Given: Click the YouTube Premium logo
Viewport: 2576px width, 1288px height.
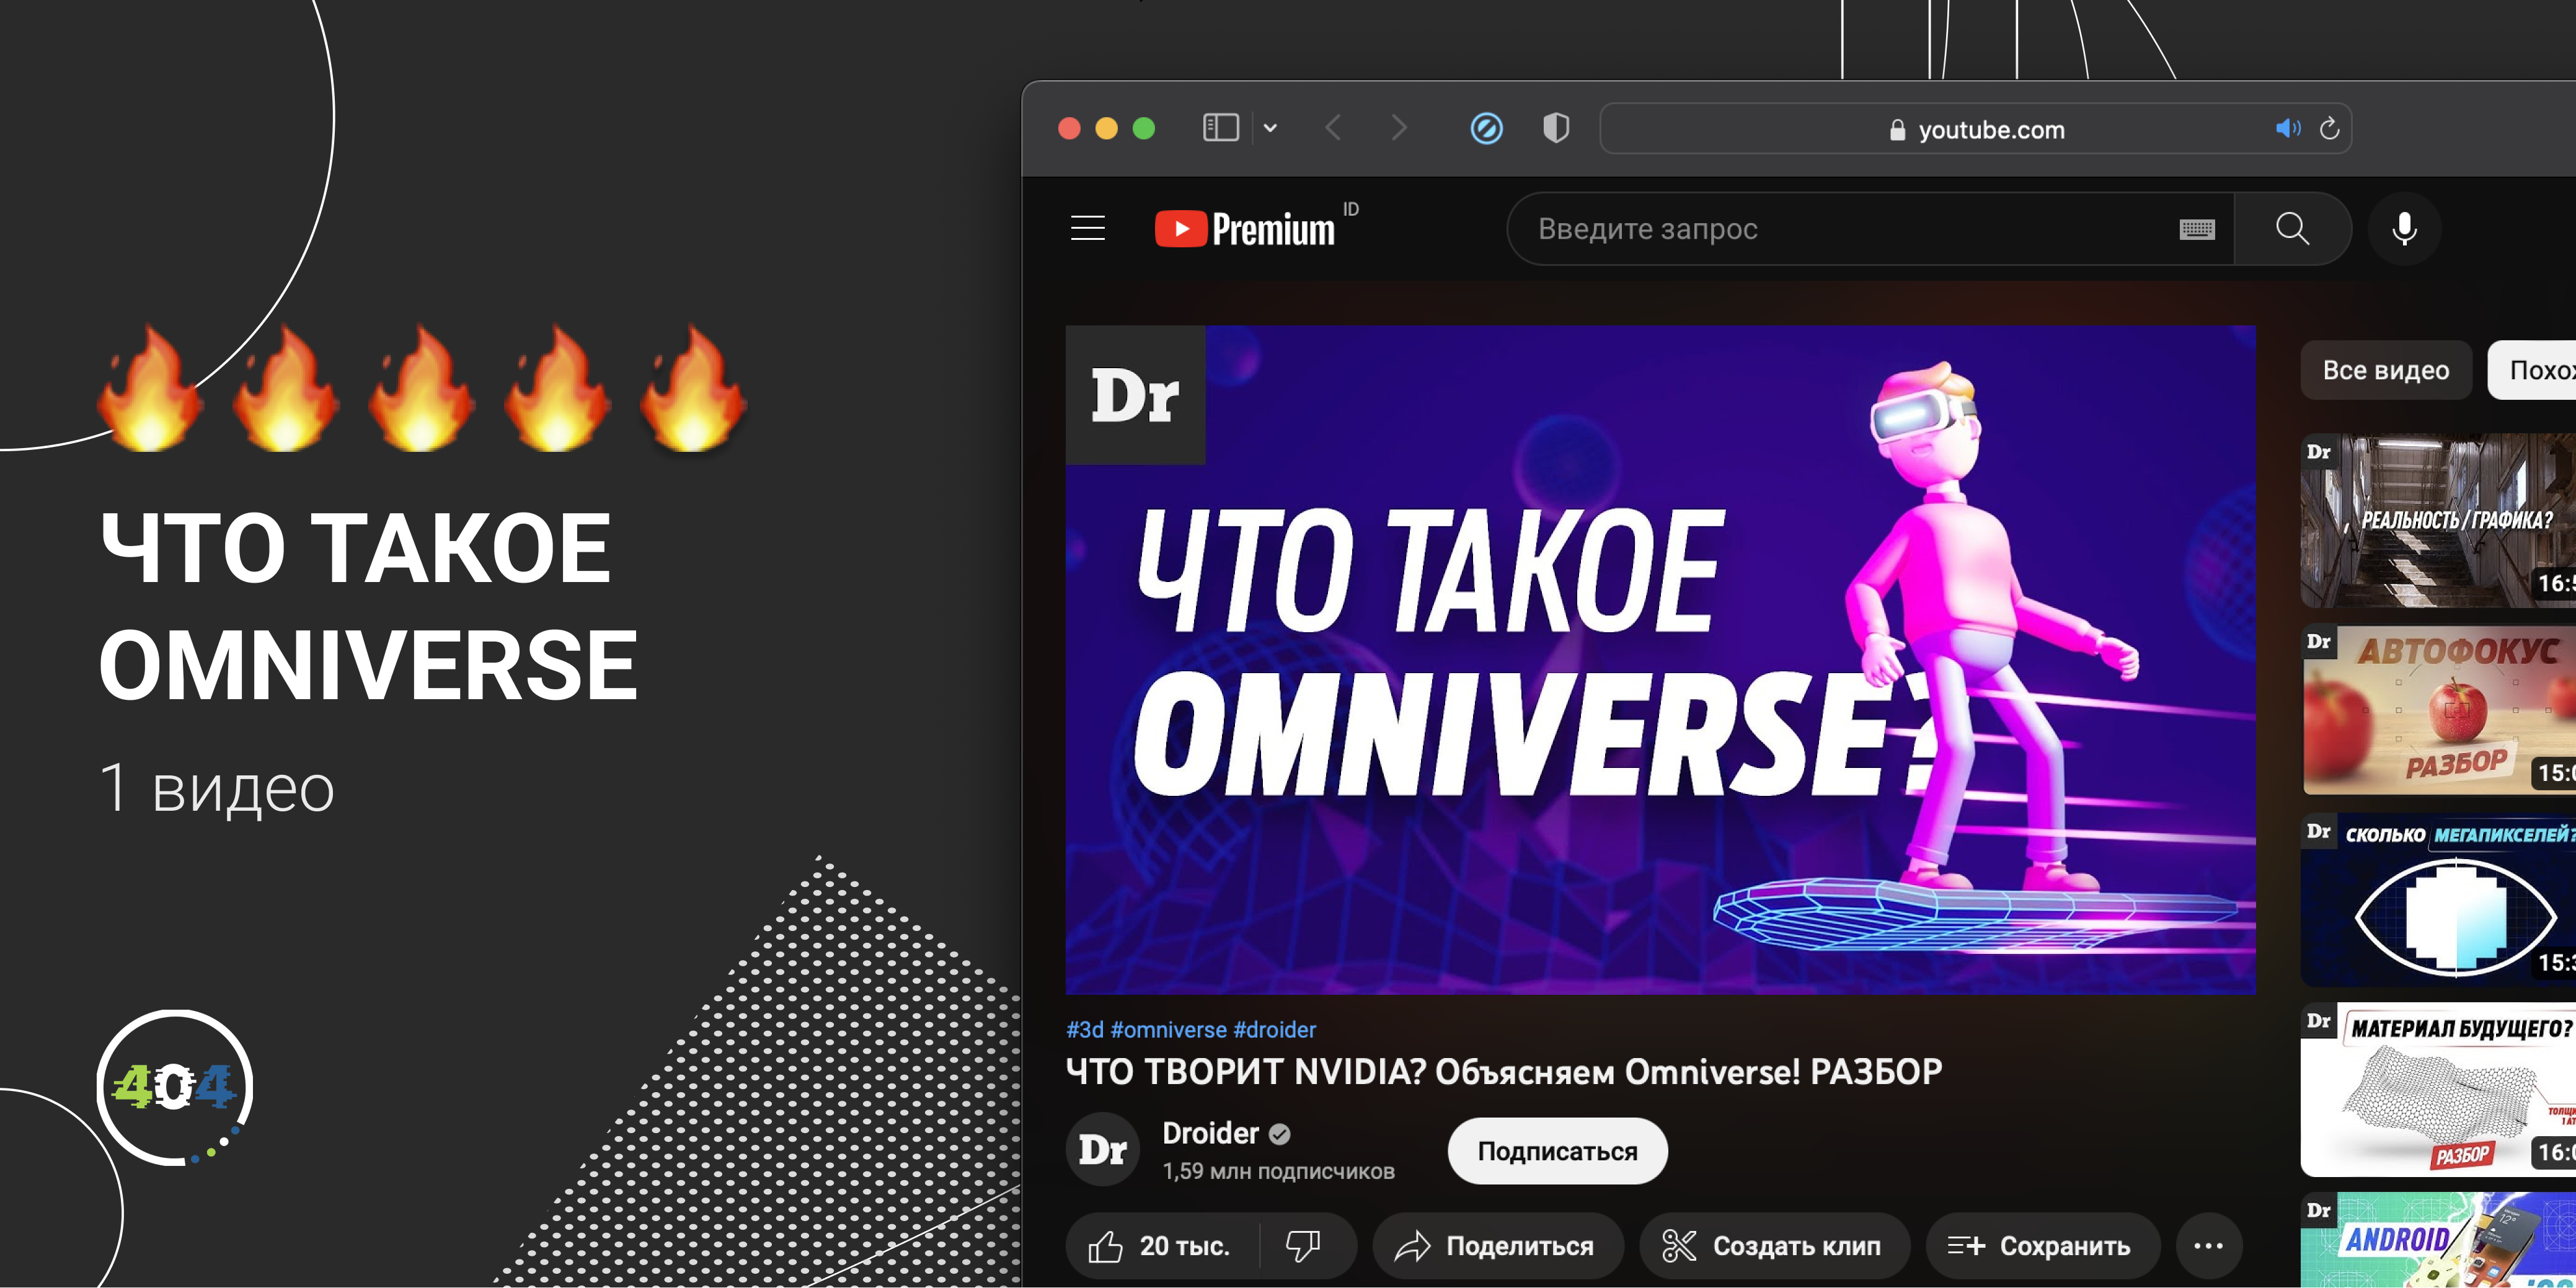Looking at the screenshot, I should (1245, 229).
